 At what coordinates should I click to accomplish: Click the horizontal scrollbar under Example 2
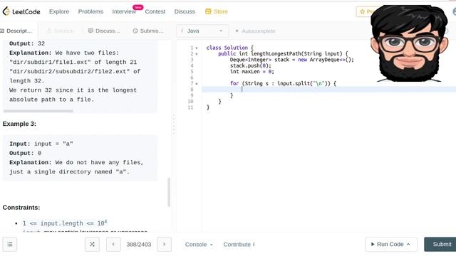38,111
